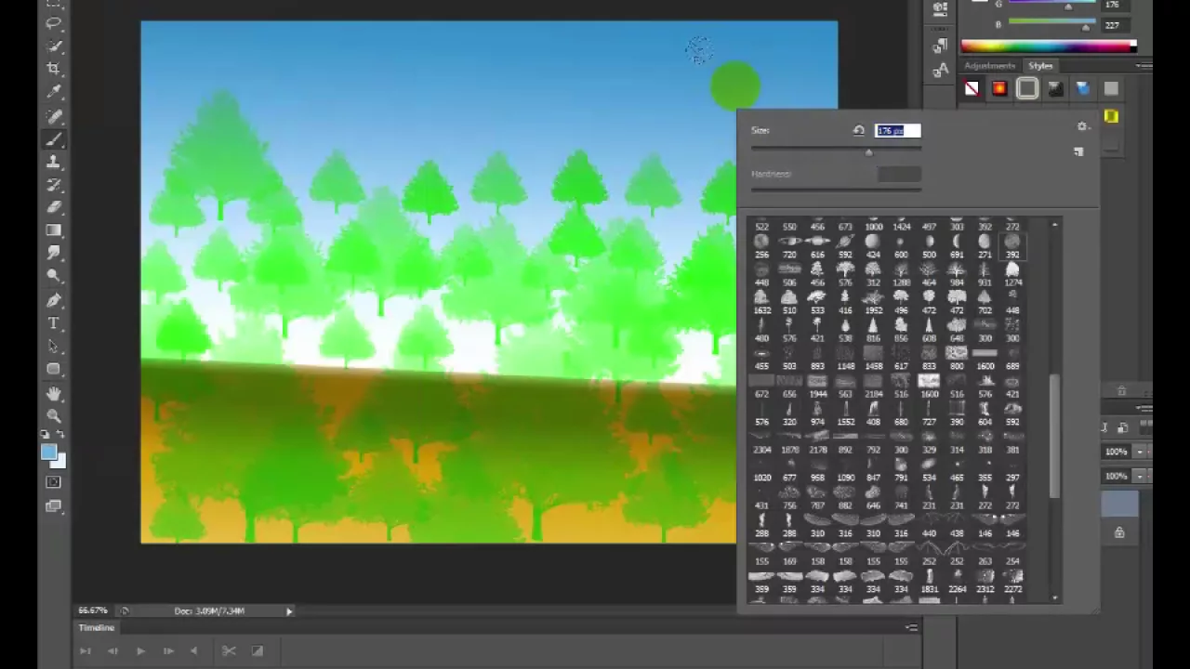Select the Quick Selection tool
This screenshot has height=669, width=1190.
54,46
